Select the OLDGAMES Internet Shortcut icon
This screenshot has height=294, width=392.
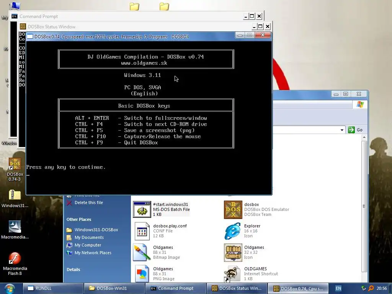tap(233, 274)
